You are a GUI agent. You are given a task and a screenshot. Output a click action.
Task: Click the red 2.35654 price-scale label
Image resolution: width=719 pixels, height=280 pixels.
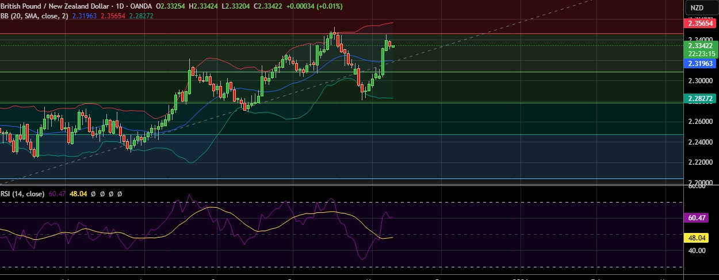tap(699, 24)
